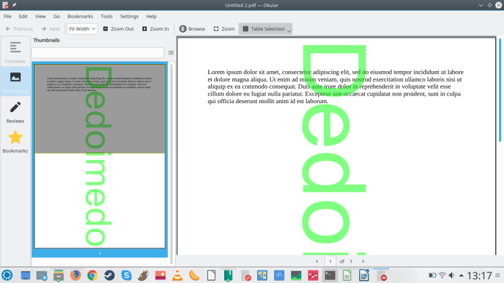Launch Chrome from the taskbar
The height and width of the screenshot is (283, 504).
tap(93, 275)
